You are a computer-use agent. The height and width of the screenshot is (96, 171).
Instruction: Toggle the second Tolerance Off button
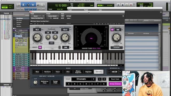pos(55,33)
